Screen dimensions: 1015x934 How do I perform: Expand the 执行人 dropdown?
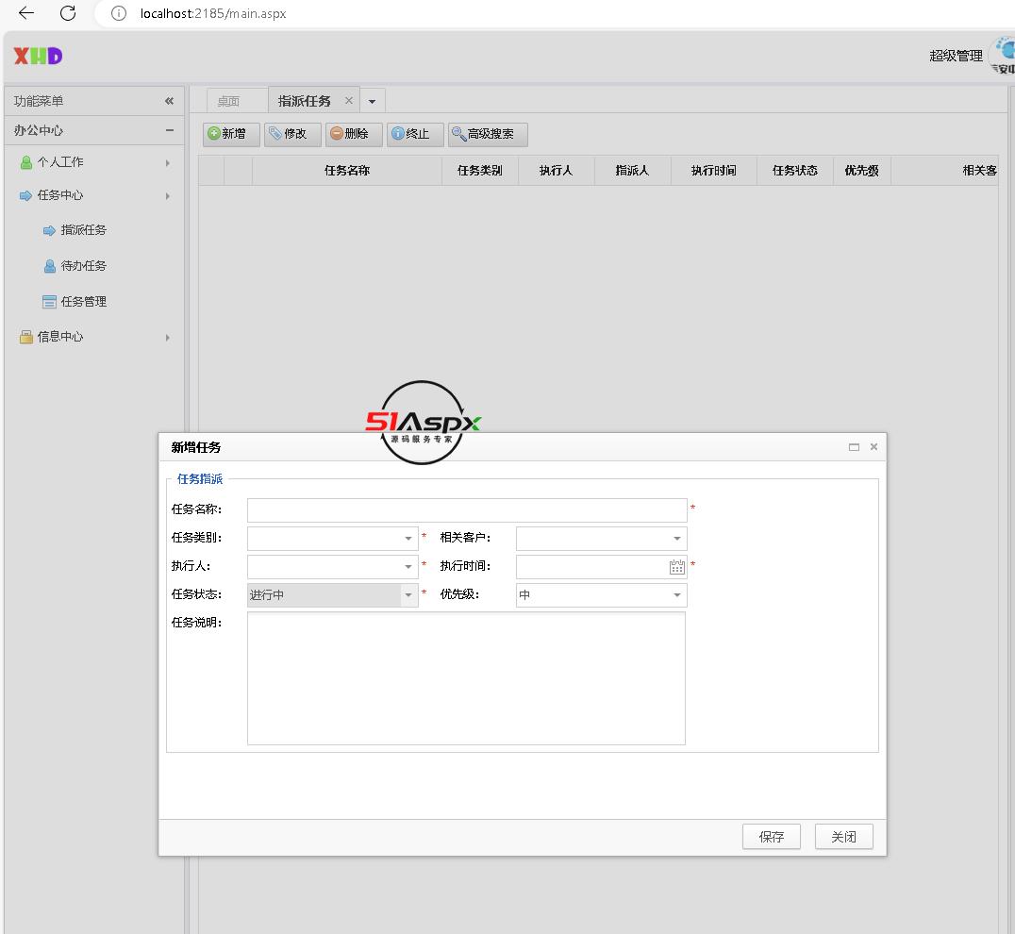(x=408, y=567)
